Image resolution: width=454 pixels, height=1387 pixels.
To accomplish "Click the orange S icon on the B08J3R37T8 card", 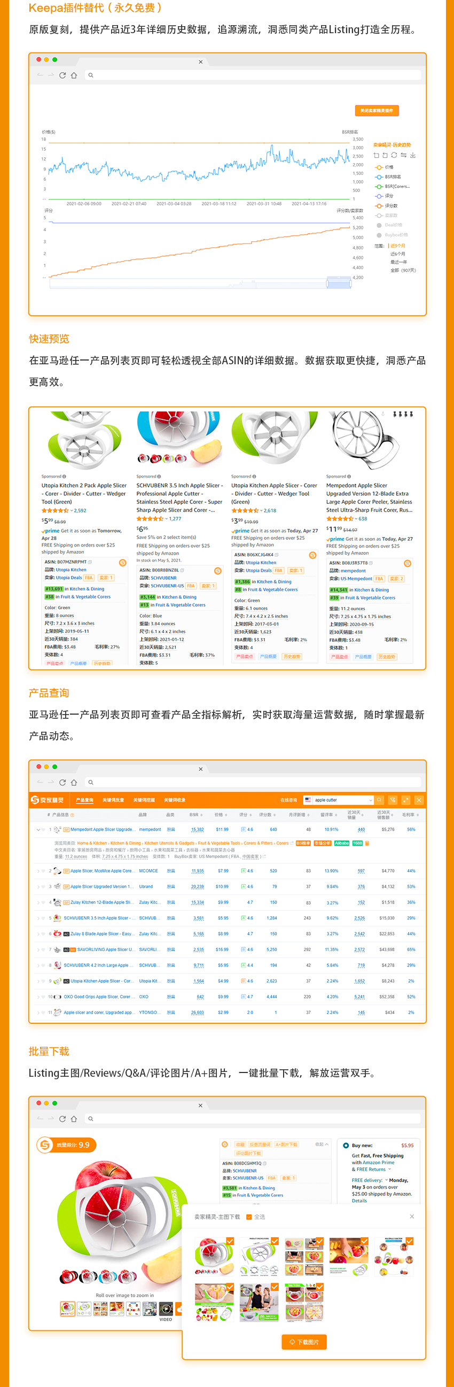I will pos(407,563).
